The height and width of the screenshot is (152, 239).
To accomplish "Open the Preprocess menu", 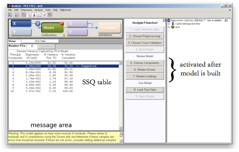I will tap(26, 10).
